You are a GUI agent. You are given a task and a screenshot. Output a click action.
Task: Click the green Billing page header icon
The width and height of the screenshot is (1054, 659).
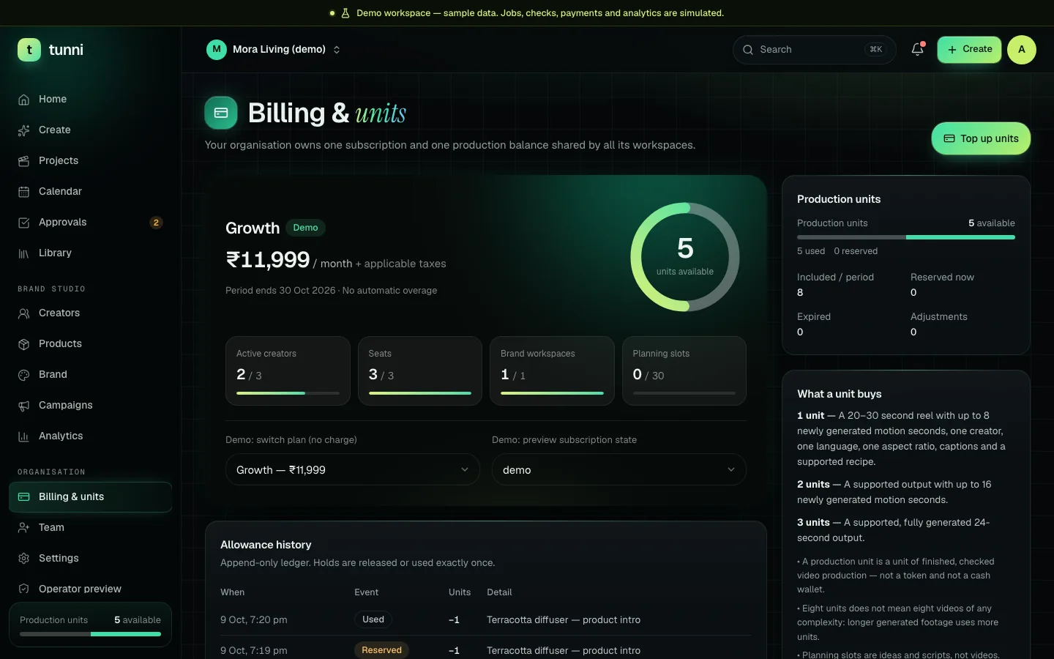[x=221, y=113]
